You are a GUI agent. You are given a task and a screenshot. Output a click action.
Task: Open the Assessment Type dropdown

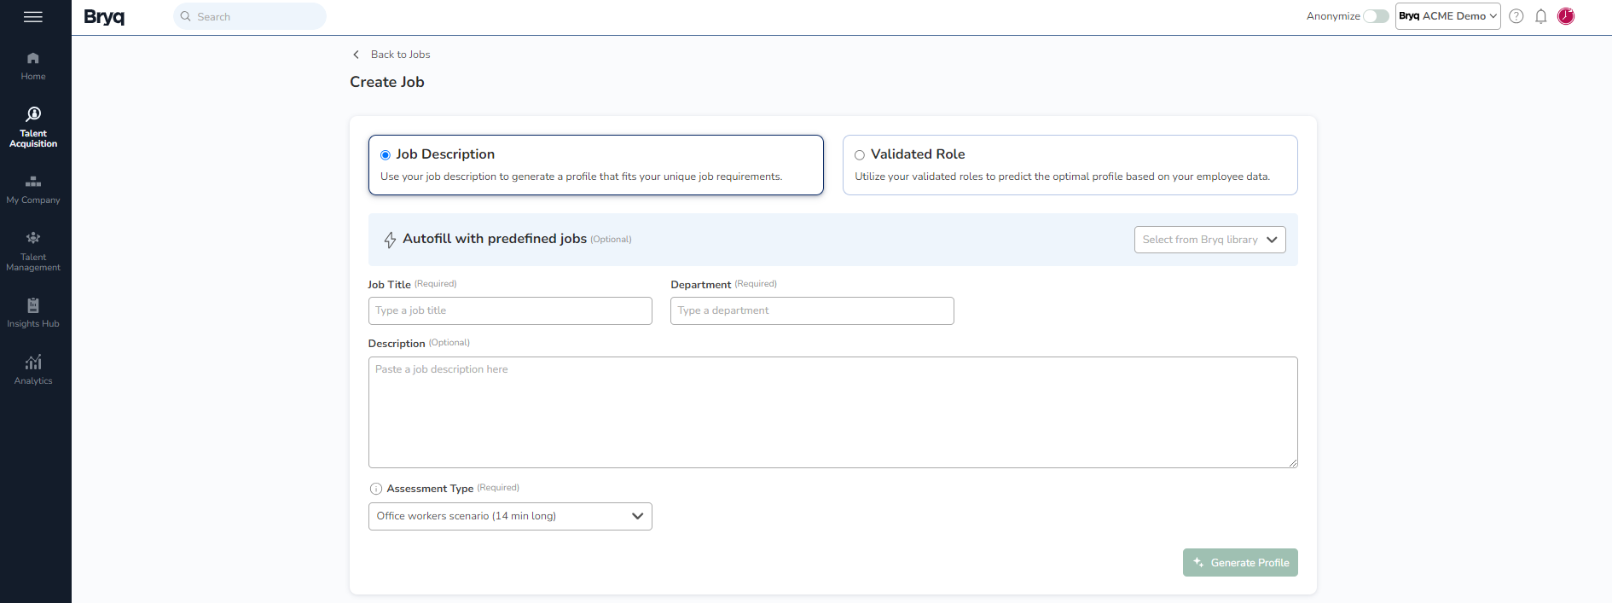point(509,516)
